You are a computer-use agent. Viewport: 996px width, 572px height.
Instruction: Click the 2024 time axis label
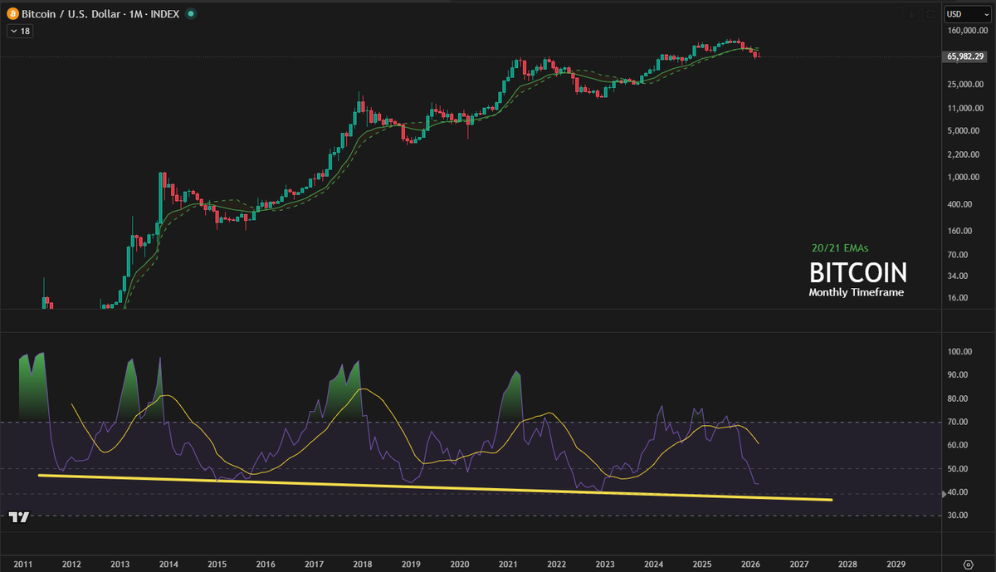pyautogui.click(x=653, y=563)
